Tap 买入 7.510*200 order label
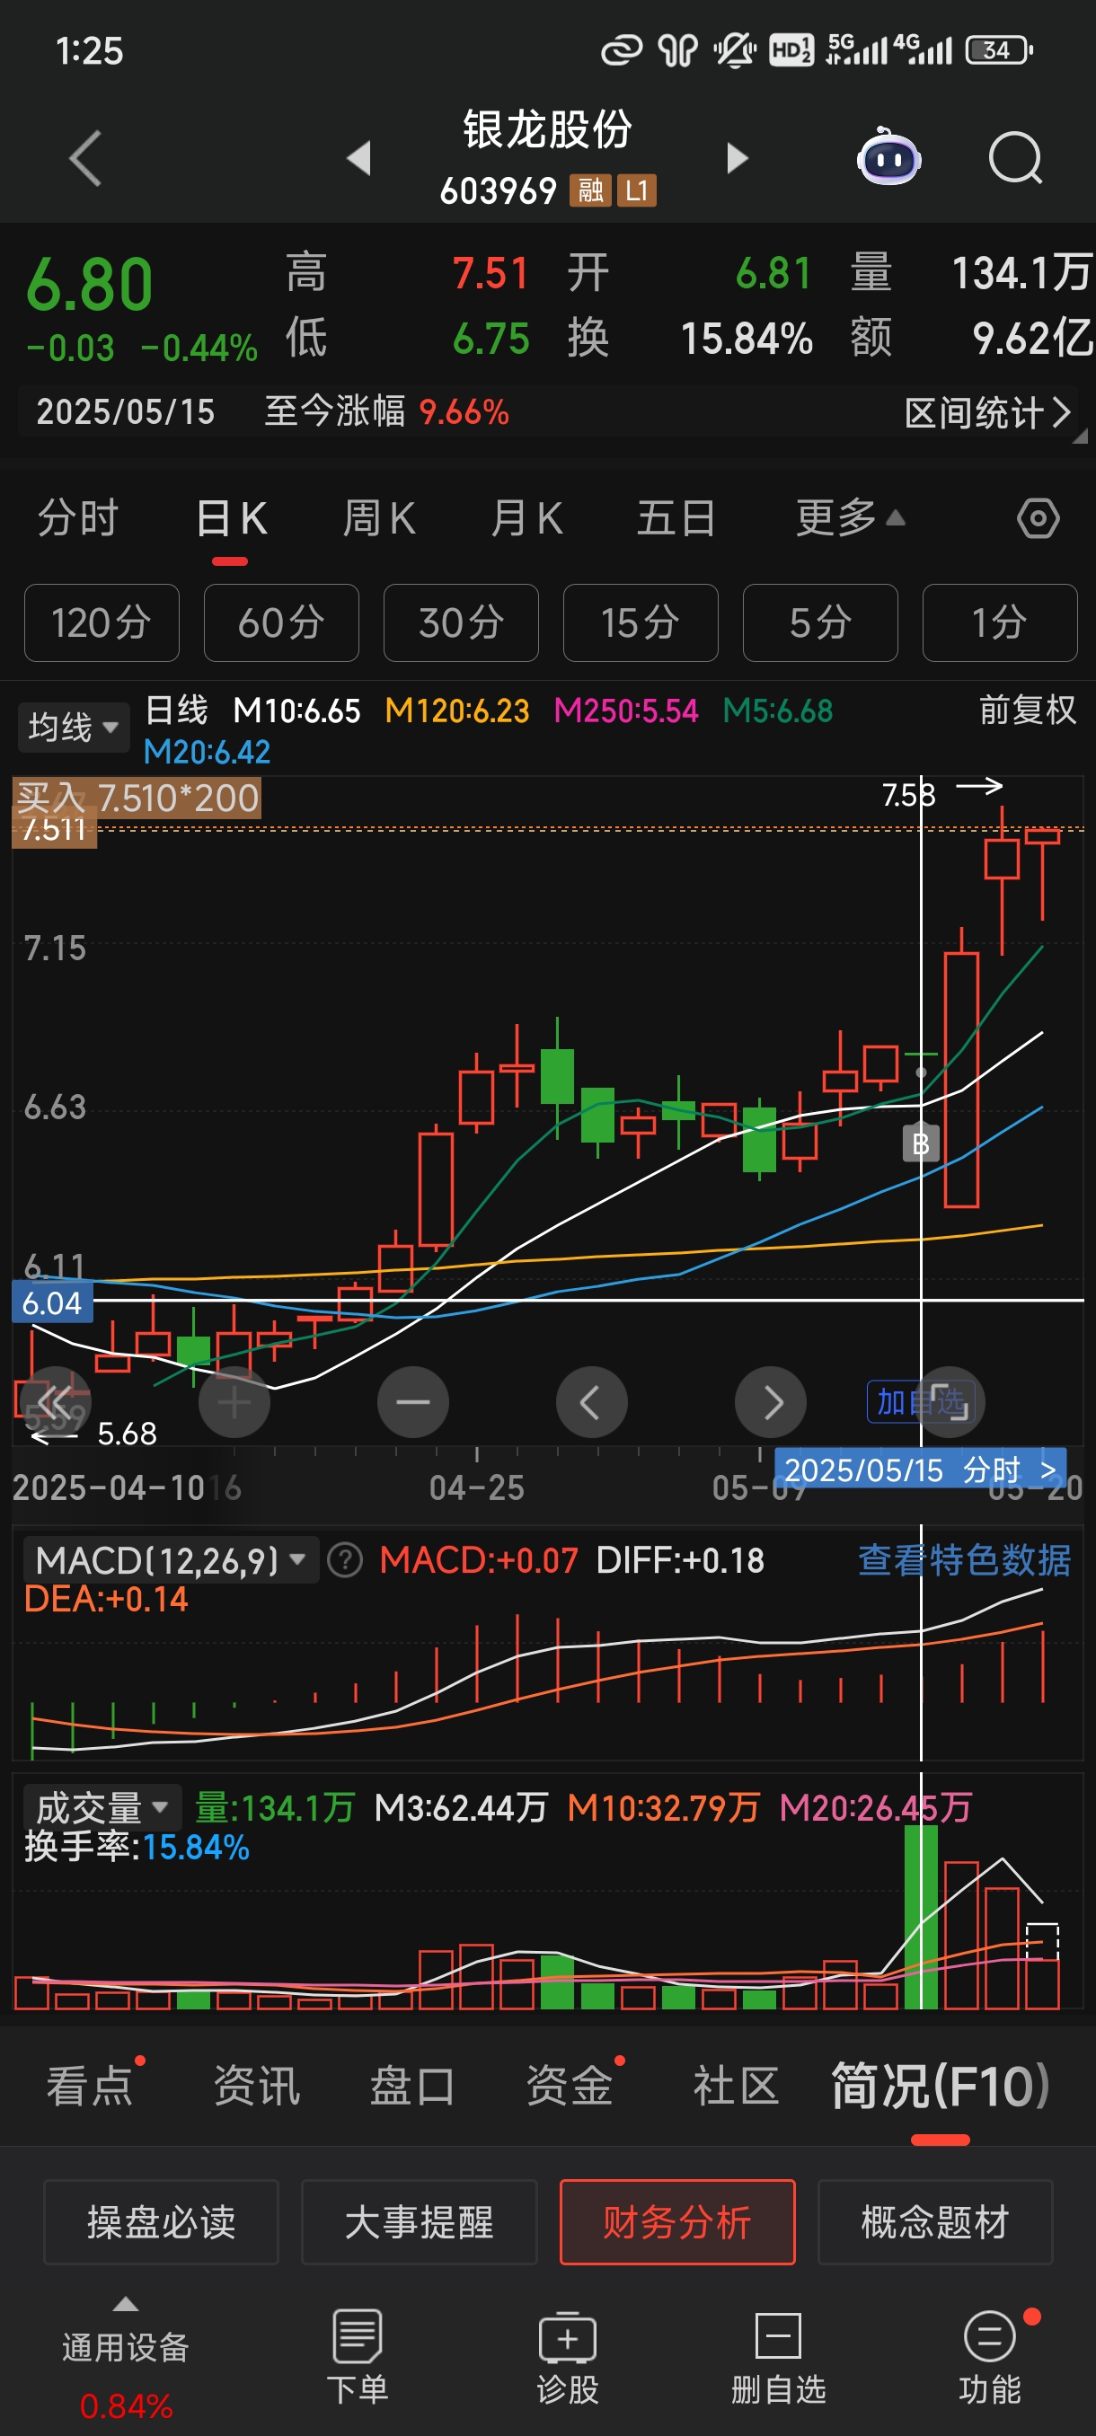The width and height of the screenshot is (1096, 2436). click(137, 799)
